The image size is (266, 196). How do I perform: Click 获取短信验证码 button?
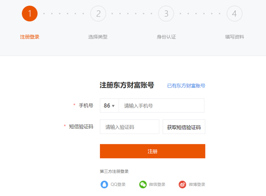point(184,127)
